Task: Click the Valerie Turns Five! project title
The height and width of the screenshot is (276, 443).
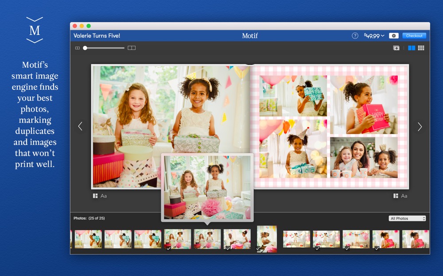Action: (97, 36)
